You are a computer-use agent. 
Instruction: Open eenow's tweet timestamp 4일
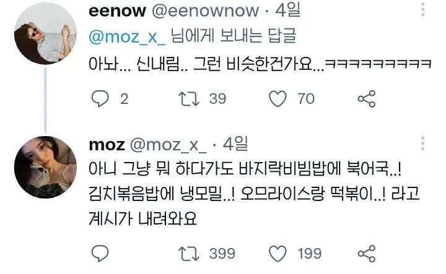pos(287,11)
